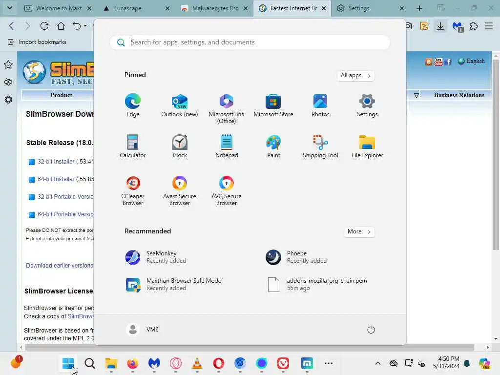Open Microsoft 365 (Office)
500x375 pixels.
[227, 109]
